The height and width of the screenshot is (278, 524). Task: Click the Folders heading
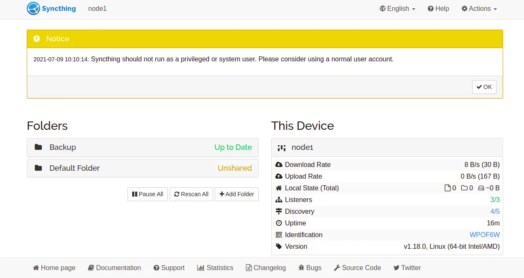click(47, 126)
